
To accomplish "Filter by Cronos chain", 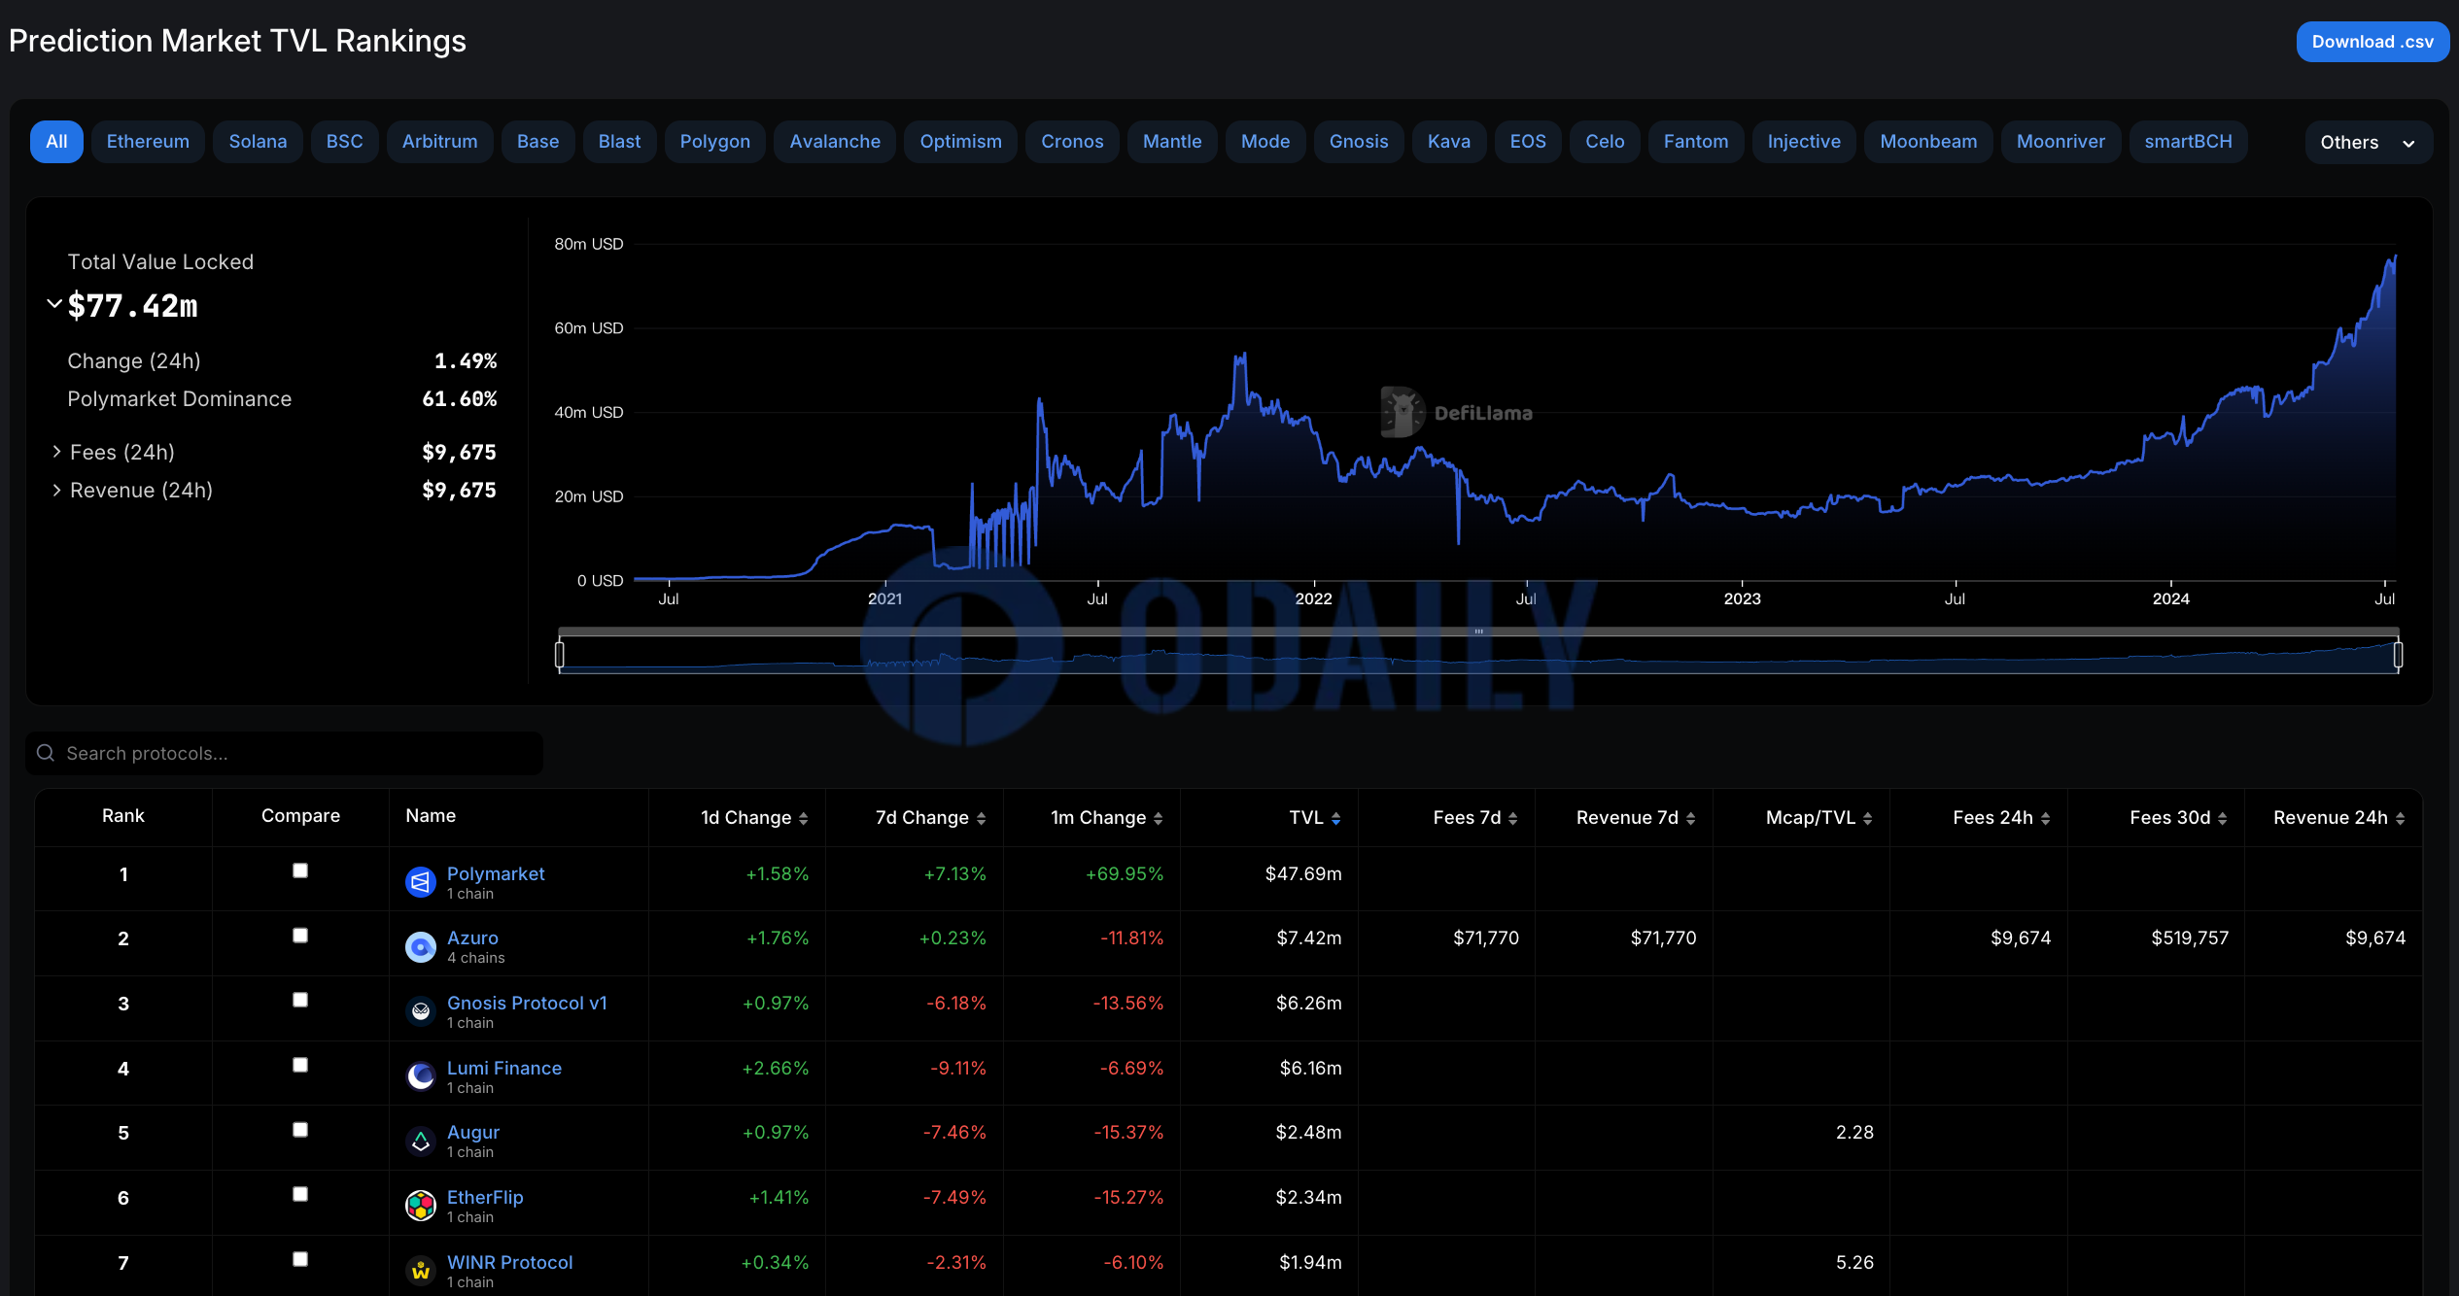I will (x=1072, y=142).
